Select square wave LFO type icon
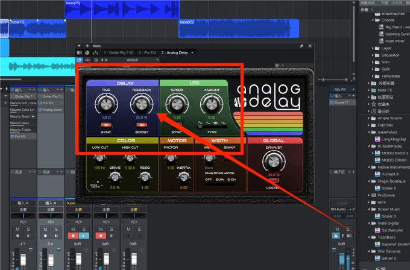The width and height of the screenshot is (410, 270). click(x=223, y=122)
